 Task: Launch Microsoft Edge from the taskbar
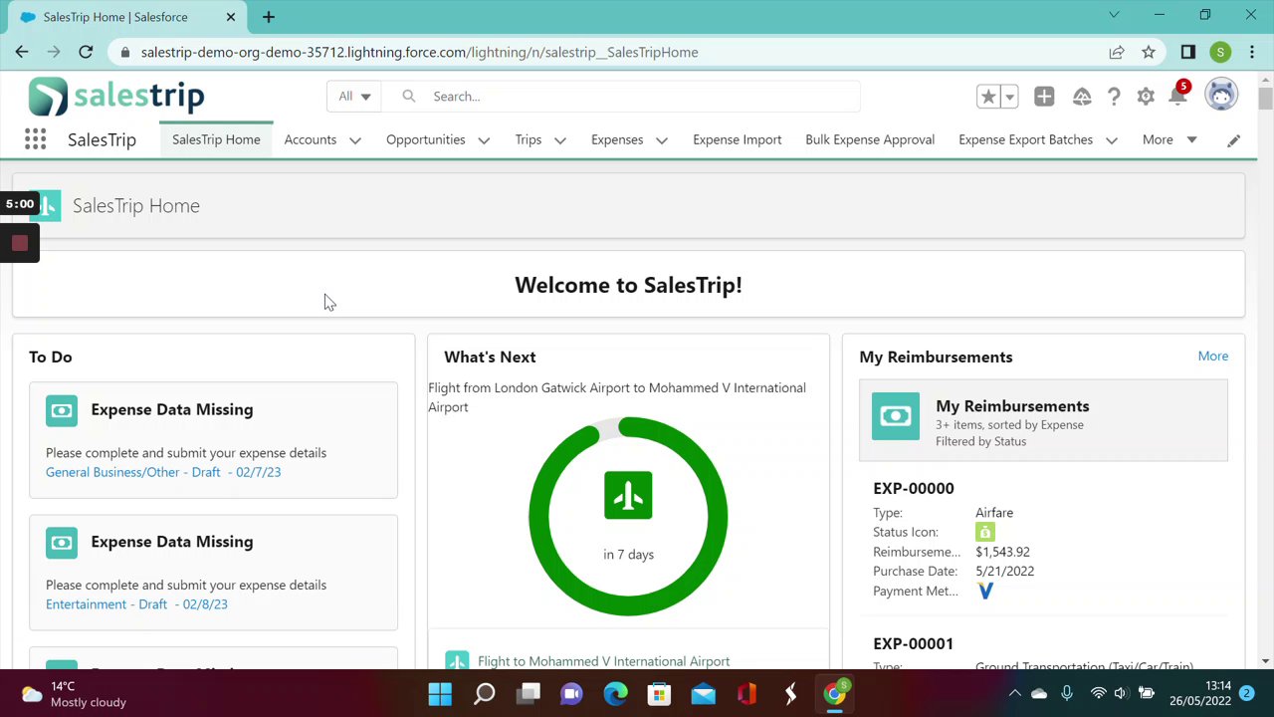click(615, 693)
